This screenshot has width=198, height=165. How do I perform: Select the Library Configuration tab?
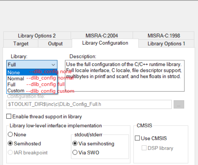point(105,43)
